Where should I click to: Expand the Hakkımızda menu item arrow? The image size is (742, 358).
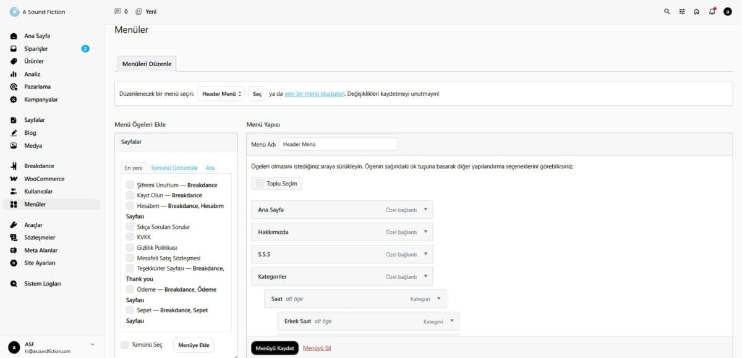pos(425,232)
